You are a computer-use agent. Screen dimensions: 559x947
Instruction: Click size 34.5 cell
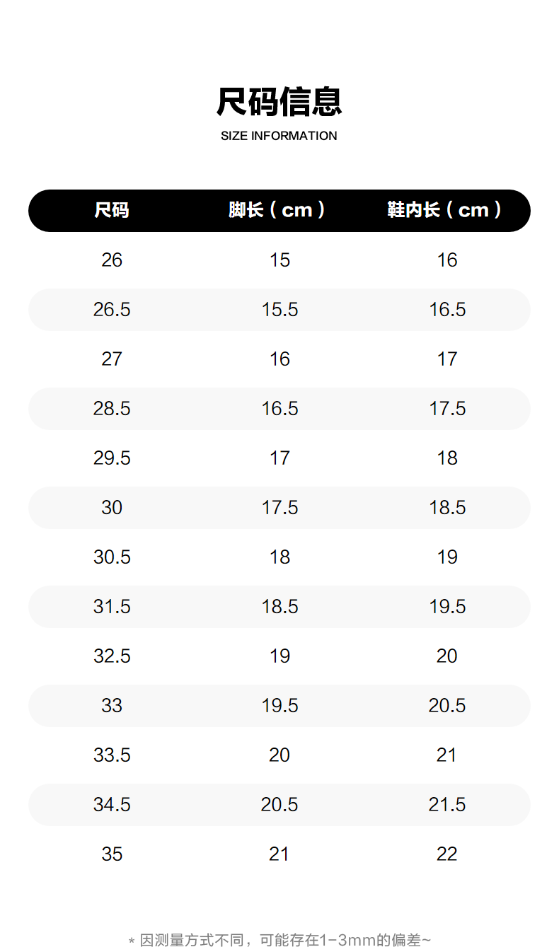coord(112,805)
